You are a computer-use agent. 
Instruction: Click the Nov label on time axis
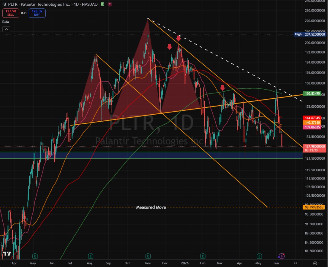148,263
